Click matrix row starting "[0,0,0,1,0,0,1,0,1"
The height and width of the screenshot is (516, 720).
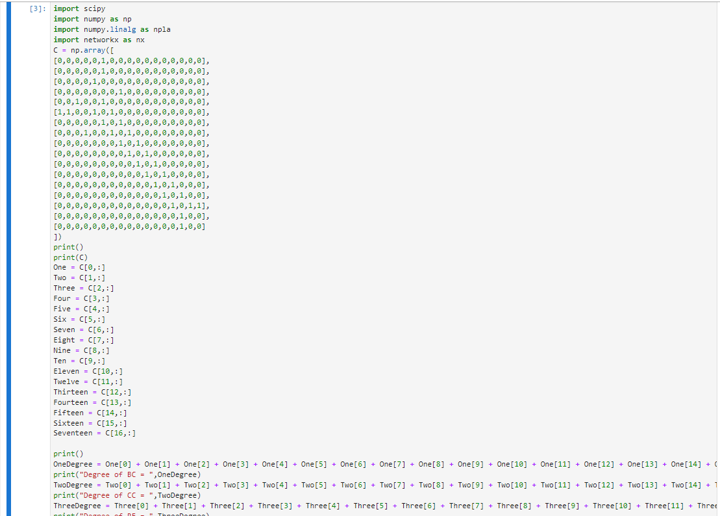point(131,133)
